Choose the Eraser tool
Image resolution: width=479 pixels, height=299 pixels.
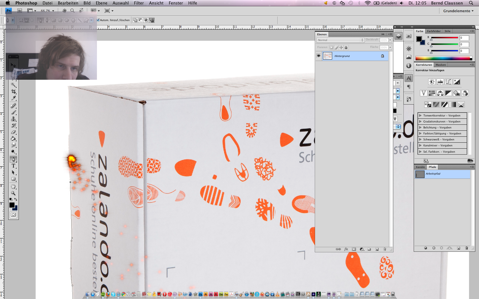(13, 132)
